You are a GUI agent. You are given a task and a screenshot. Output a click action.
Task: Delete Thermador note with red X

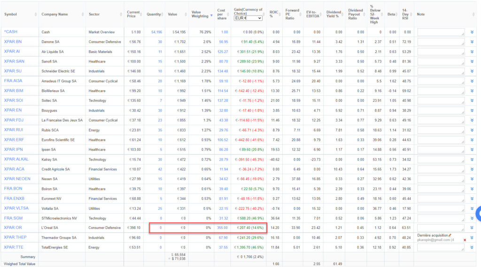pyautogui.click(x=465, y=240)
